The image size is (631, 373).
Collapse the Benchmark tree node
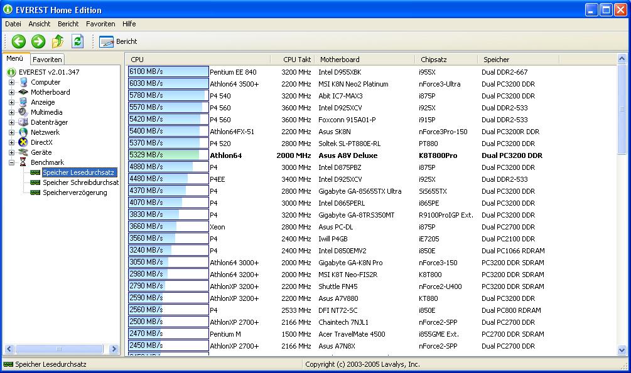[x=11, y=163]
